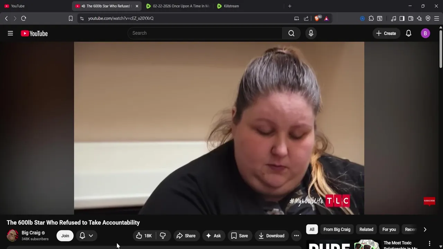The image size is (443, 249).
Task: Click the page vertical scrollbar
Action: [441, 48]
